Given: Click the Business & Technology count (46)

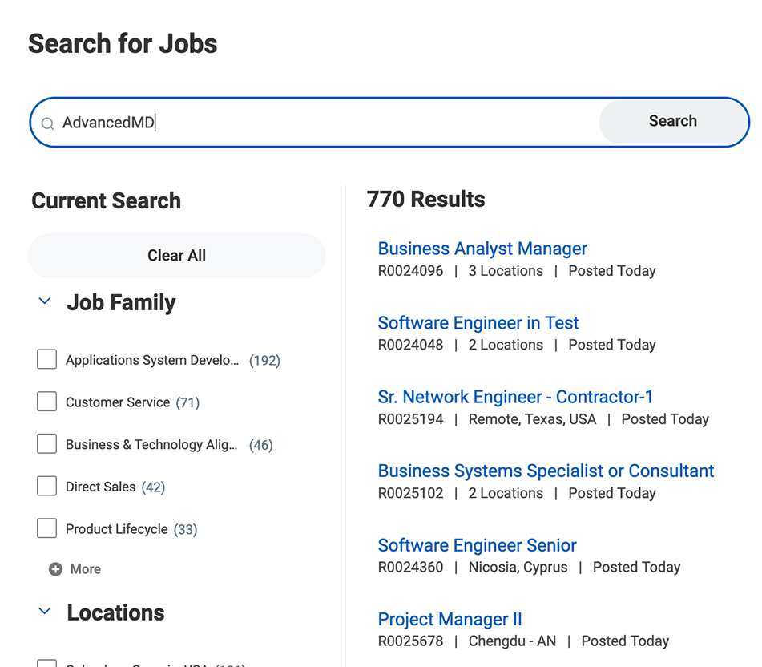Looking at the screenshot, I should (261, 445).
